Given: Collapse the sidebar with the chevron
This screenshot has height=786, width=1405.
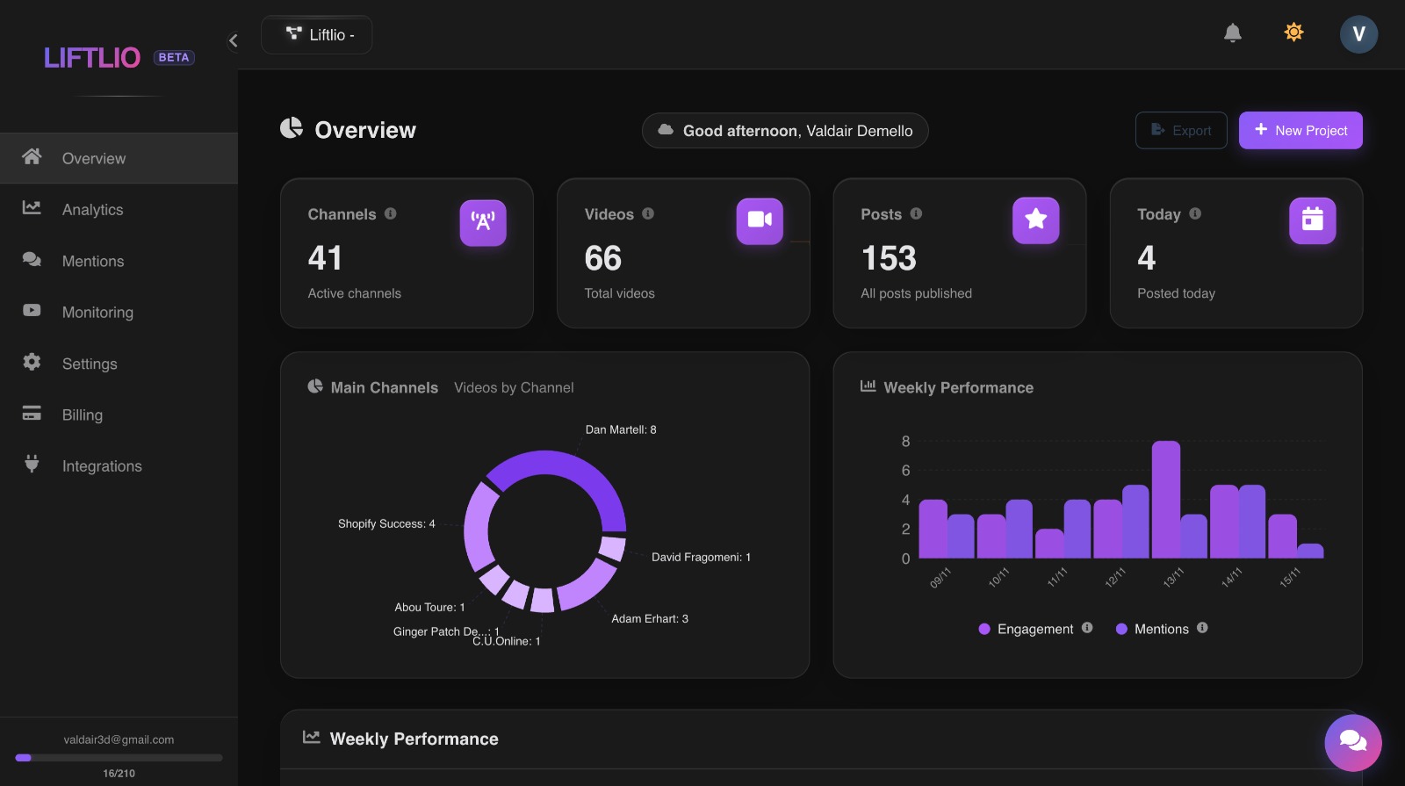Looking at the screenshot, I should coord(234,40).
